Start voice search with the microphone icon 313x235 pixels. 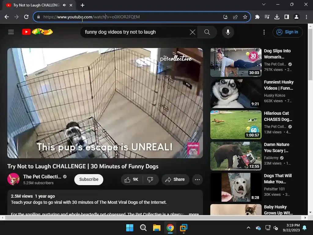pyautogui.click(x=228, y=32)
